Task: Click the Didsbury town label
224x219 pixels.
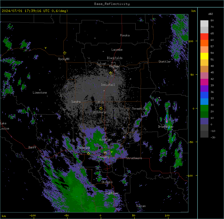Action: (100, 112)
